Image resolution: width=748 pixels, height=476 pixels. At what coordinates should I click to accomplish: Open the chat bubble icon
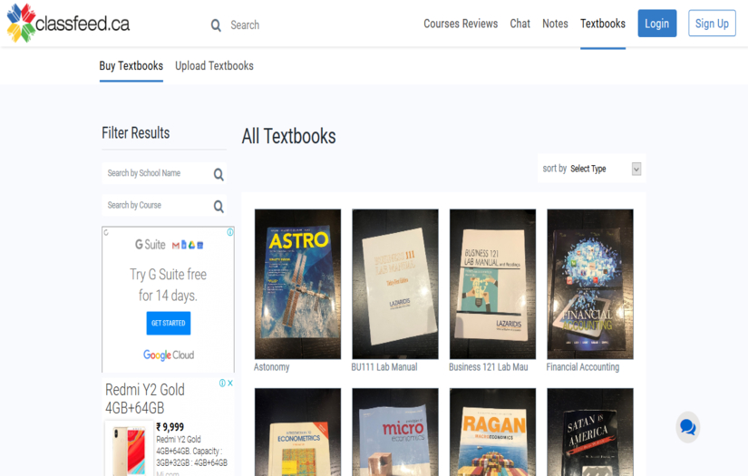[687, 427]
